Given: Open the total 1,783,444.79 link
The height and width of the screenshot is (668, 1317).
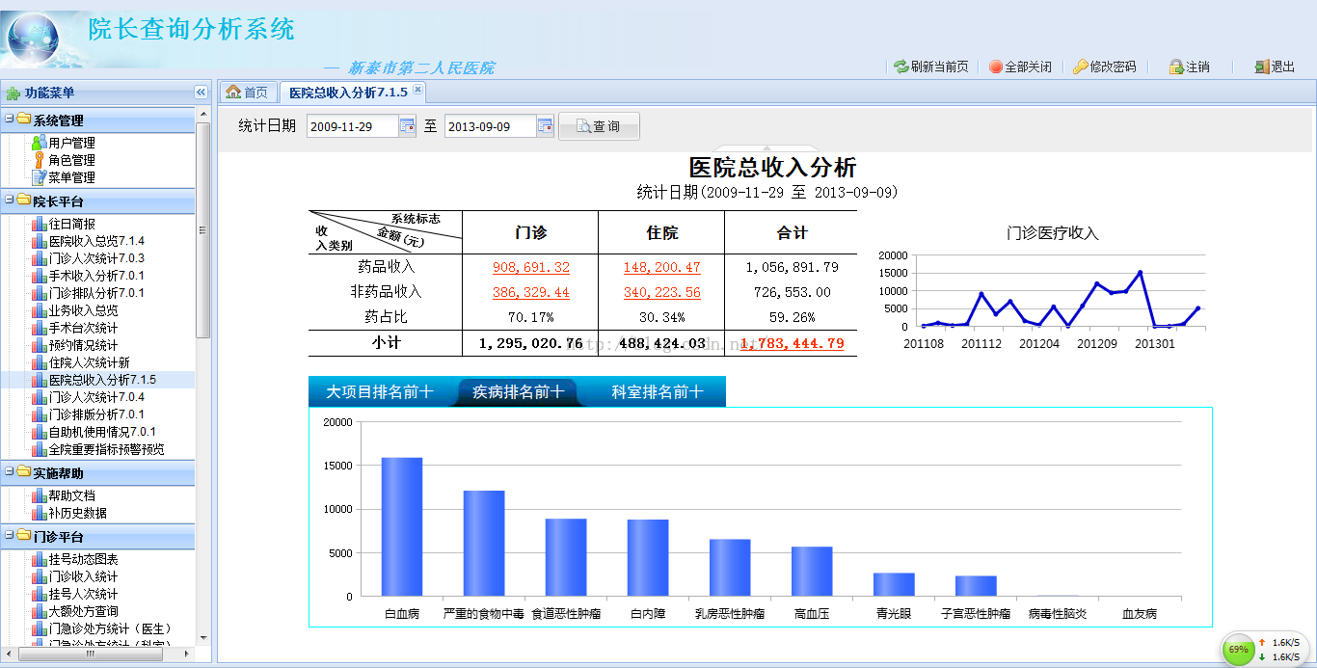Looking at the screenshot, I should point(791,343).
